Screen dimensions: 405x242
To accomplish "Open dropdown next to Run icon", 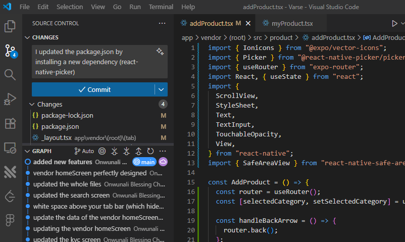I will (x=402, y=24).
